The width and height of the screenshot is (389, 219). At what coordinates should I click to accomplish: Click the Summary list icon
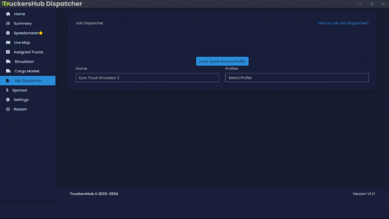(8, 23)
